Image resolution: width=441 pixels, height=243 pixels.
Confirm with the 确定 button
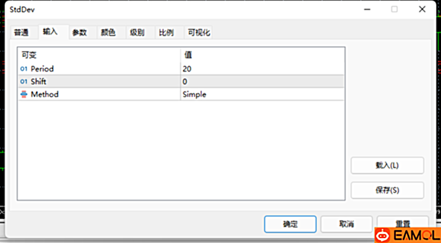click(290, 224)
